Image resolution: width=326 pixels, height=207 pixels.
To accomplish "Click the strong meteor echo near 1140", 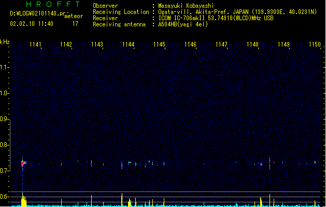I will [x=23, y=163].
